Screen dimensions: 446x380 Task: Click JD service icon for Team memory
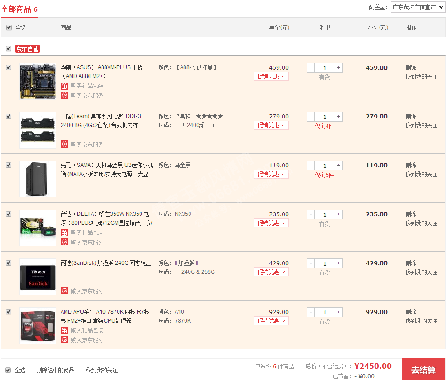[65, 144]
